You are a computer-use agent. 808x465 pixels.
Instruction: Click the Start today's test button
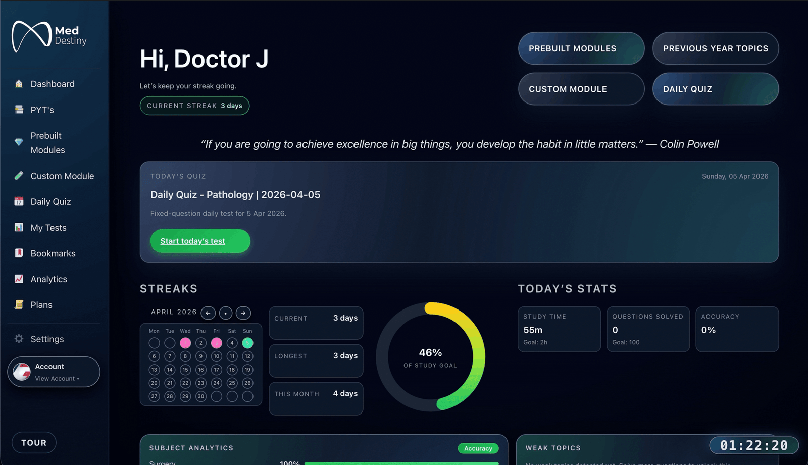click(200, 241)
